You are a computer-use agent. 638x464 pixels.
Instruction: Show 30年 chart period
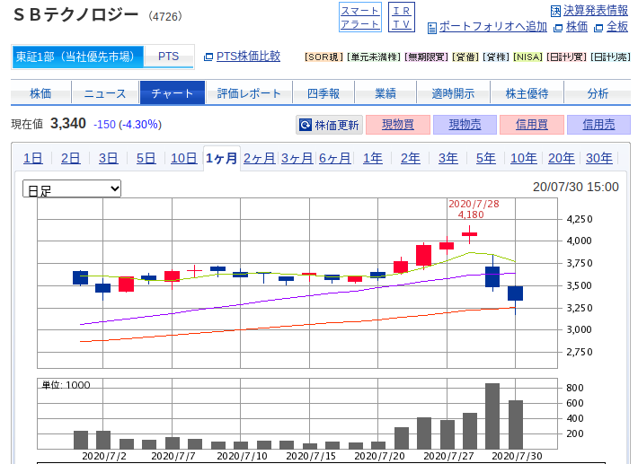[x=599, y=158]
